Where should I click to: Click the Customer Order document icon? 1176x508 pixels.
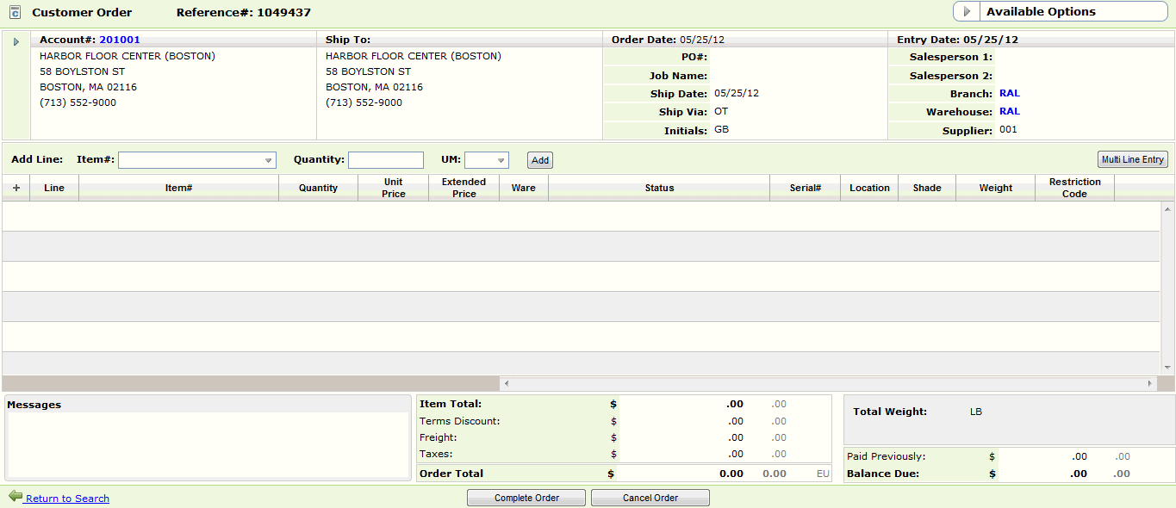[x=15, y=13]
